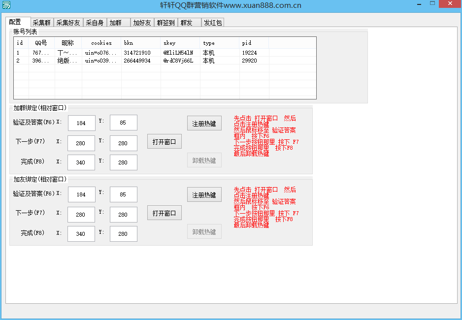Screen dimensions: 462x320
Task: Click the QQ号 column header
Action: coord(41,43)
